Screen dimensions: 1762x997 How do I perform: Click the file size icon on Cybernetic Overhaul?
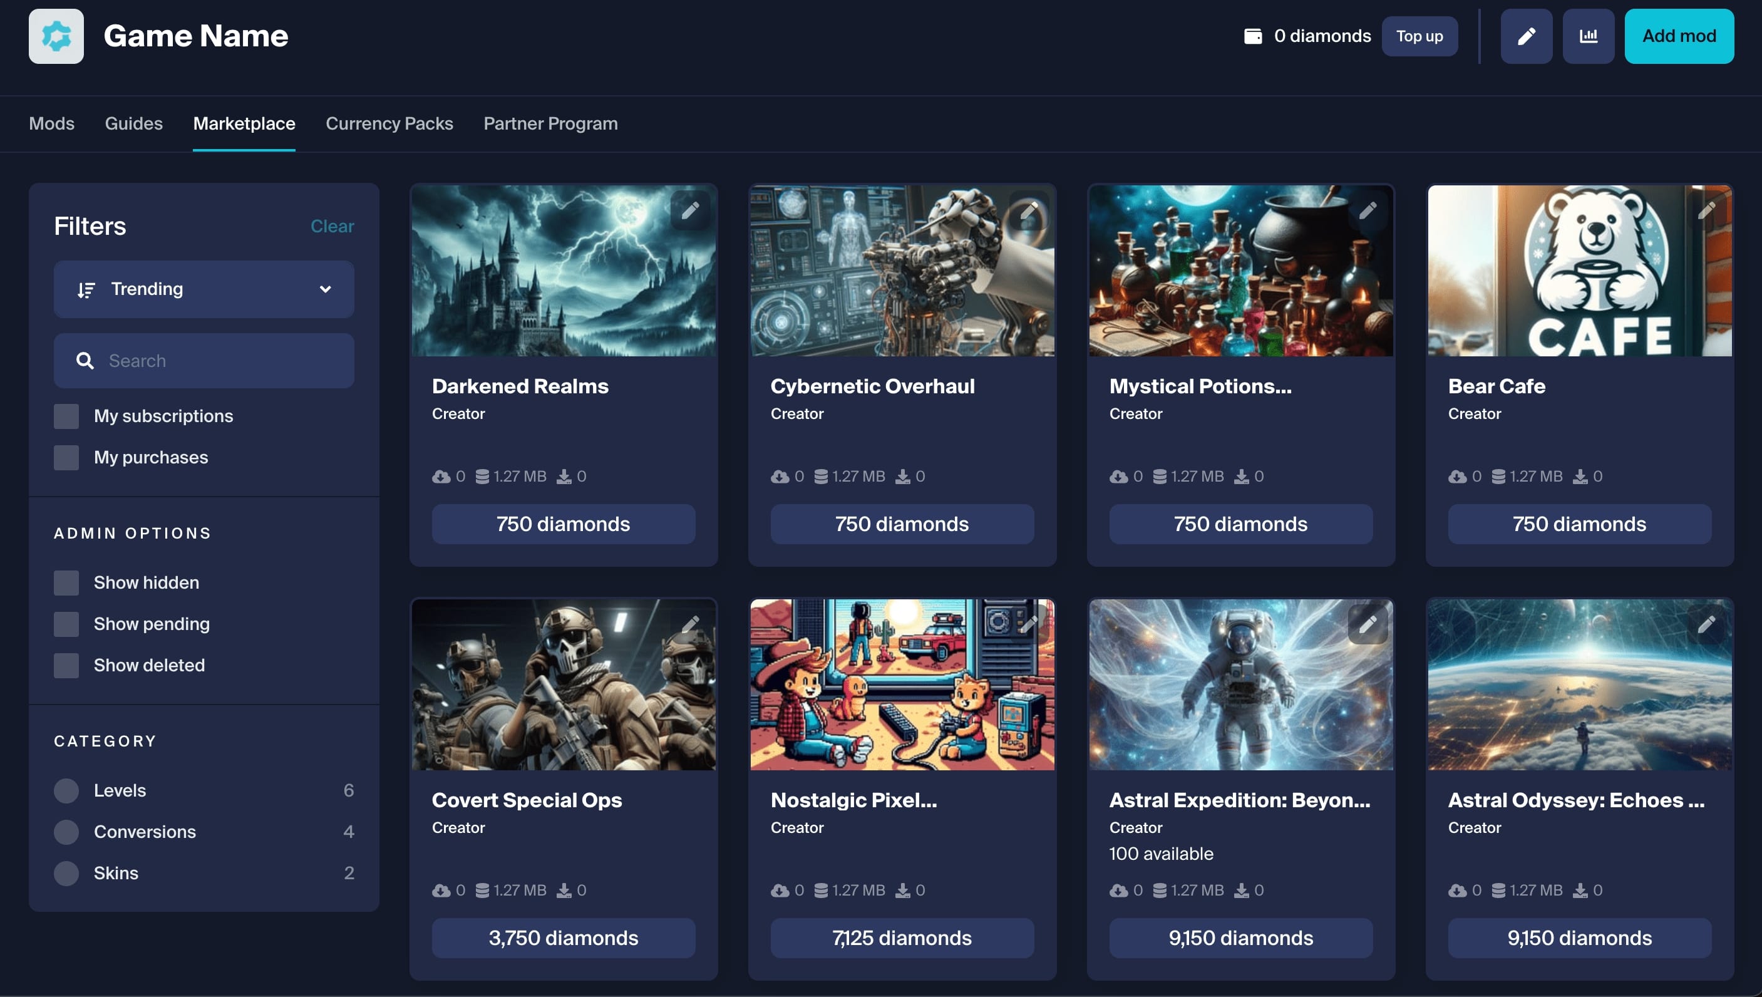click(821, 477)
